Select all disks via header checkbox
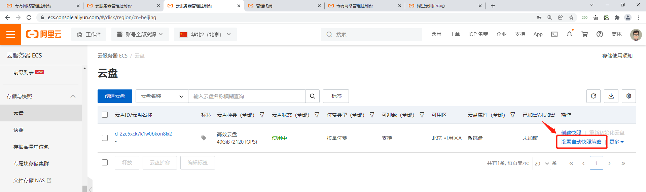The height and width of the screenshot is (192, 646). click(105, 115)
